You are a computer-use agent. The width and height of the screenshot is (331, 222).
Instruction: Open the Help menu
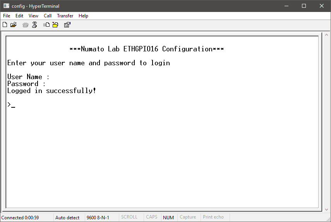pos(83,16)
